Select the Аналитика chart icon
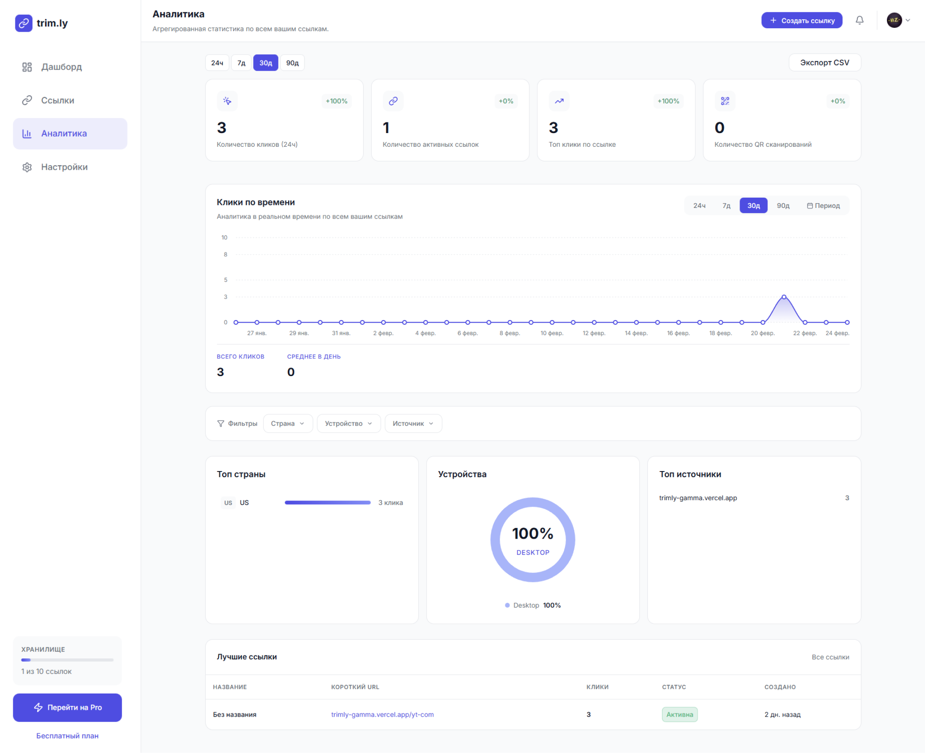The width and height of the screenshot is (925, 753). (x=27, y=133)
